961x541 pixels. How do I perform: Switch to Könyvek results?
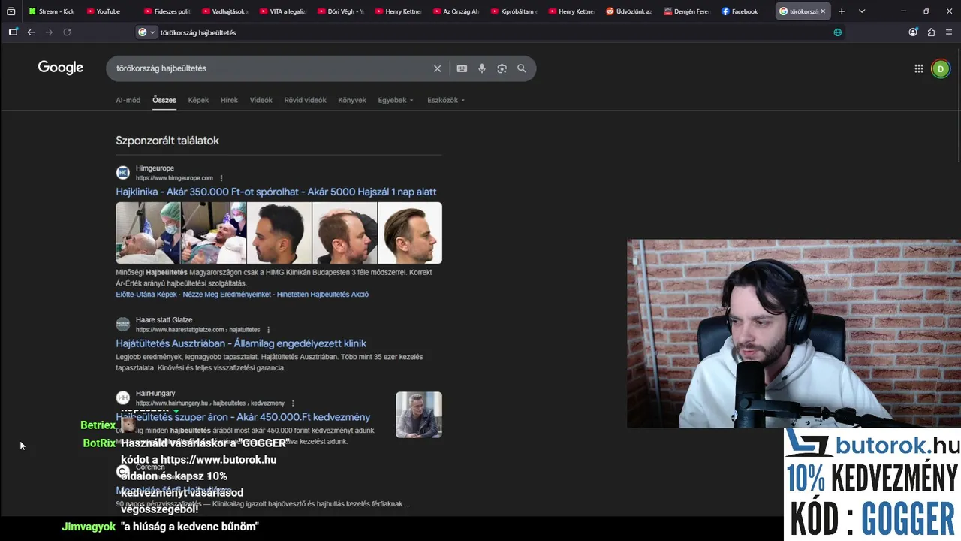click(352, 100)
